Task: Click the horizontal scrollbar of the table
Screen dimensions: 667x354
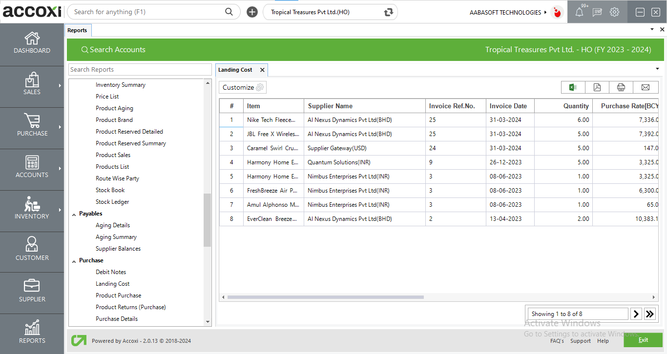Action: (325, 297)
